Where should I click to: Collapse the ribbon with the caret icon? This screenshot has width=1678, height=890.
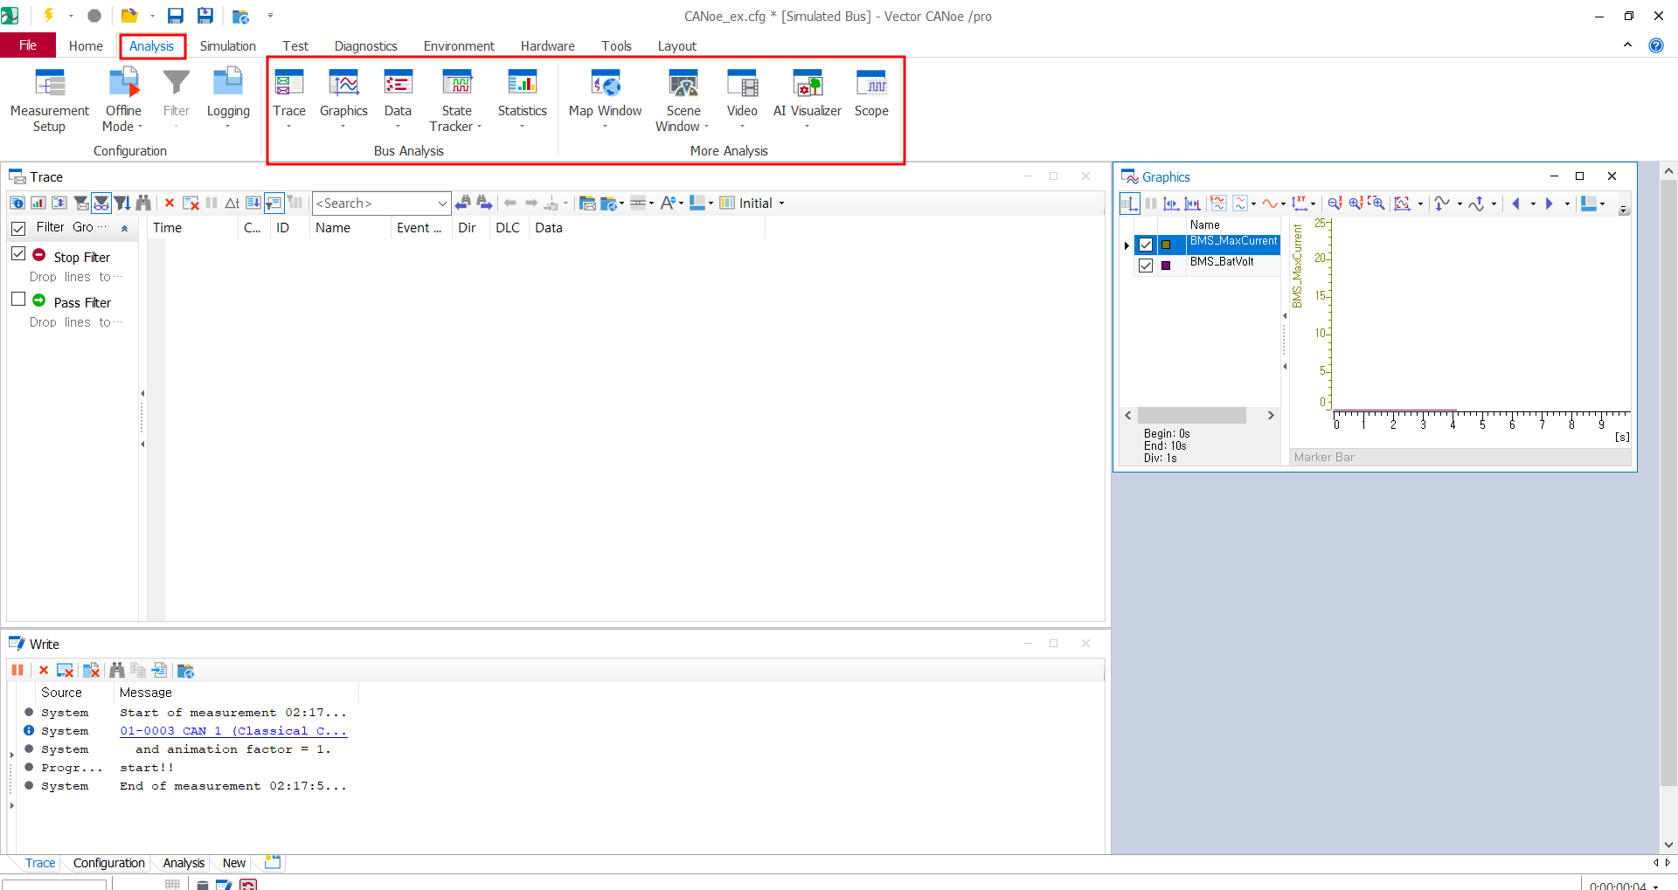coord(1627,45)
